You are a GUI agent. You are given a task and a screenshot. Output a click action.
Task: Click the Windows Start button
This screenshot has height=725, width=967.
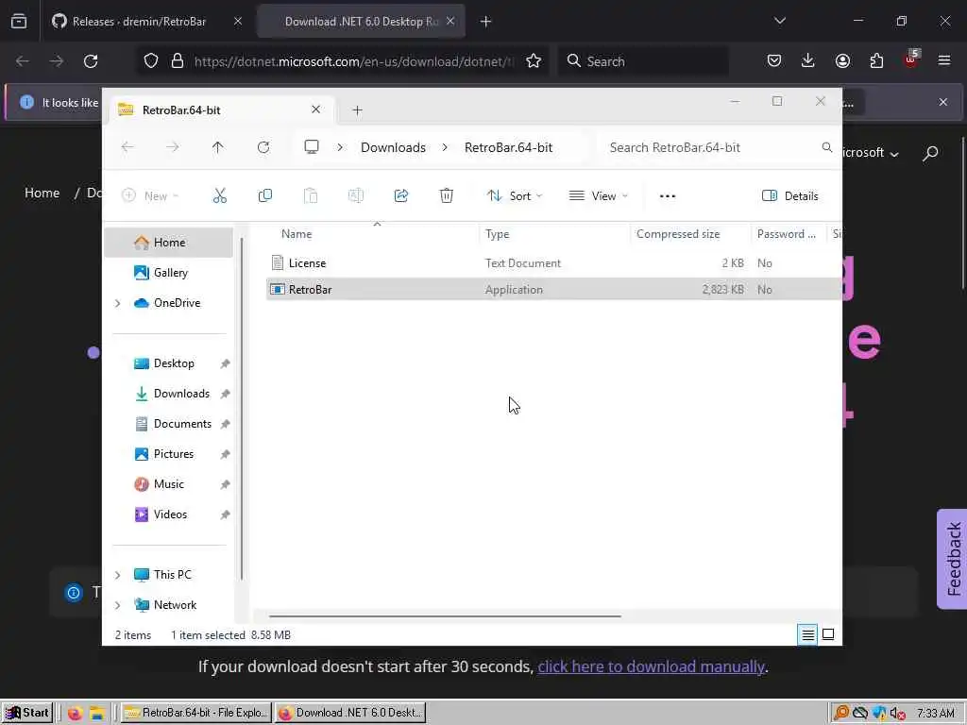coord(27,713)
